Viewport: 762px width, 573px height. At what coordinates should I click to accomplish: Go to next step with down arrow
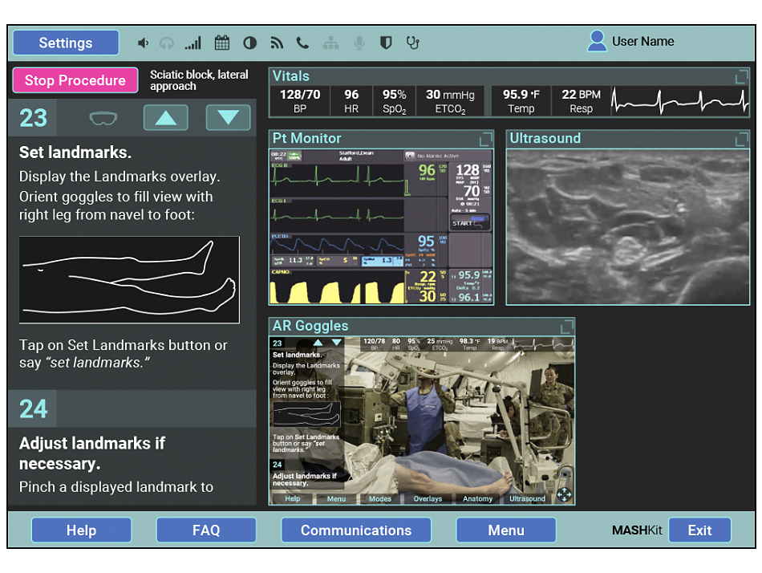(x=228, y=118)
